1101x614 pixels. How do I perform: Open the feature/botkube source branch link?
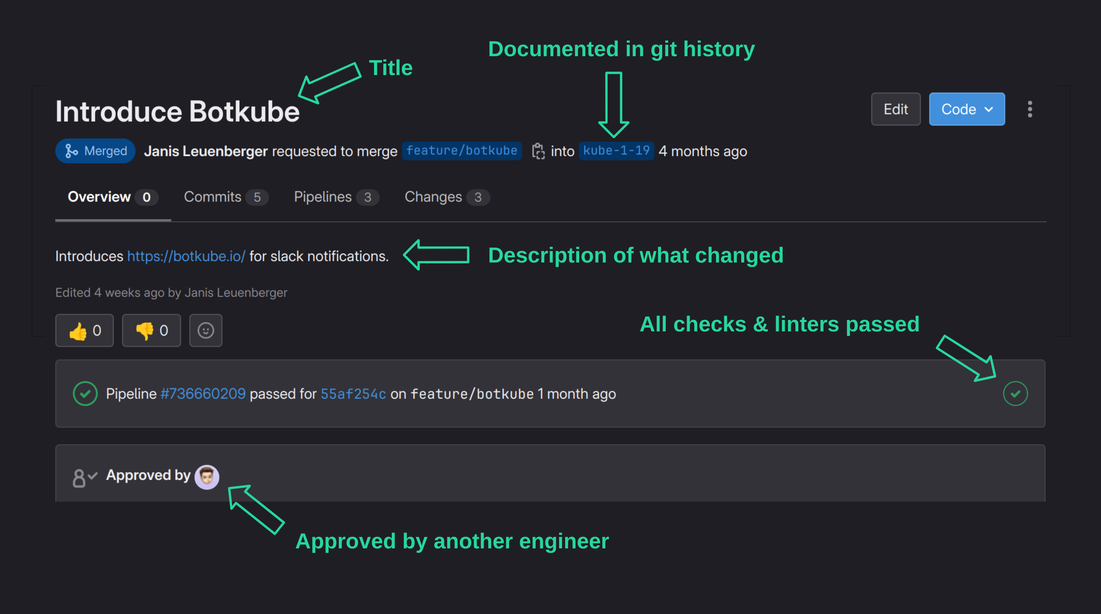pos(461,151)
